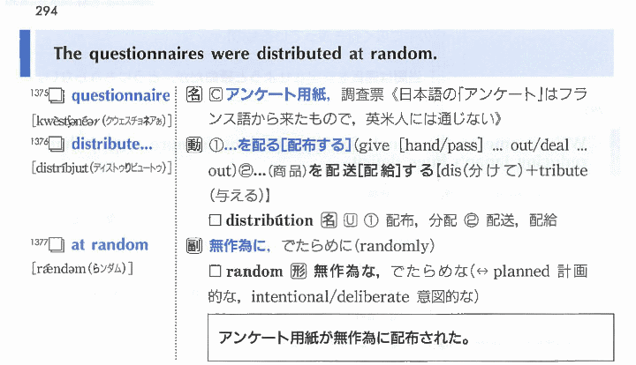Image resolution: width=636 pixels, height=365 pixels.
Task: Check the box for word 1375 questionnaire
Action: pyautogui.click(x=55, y=97)
